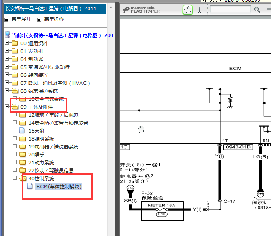This screenshot has height=236, width=271.
Task: Select the 01 发动机 tree label
Action: pos(31,51)
